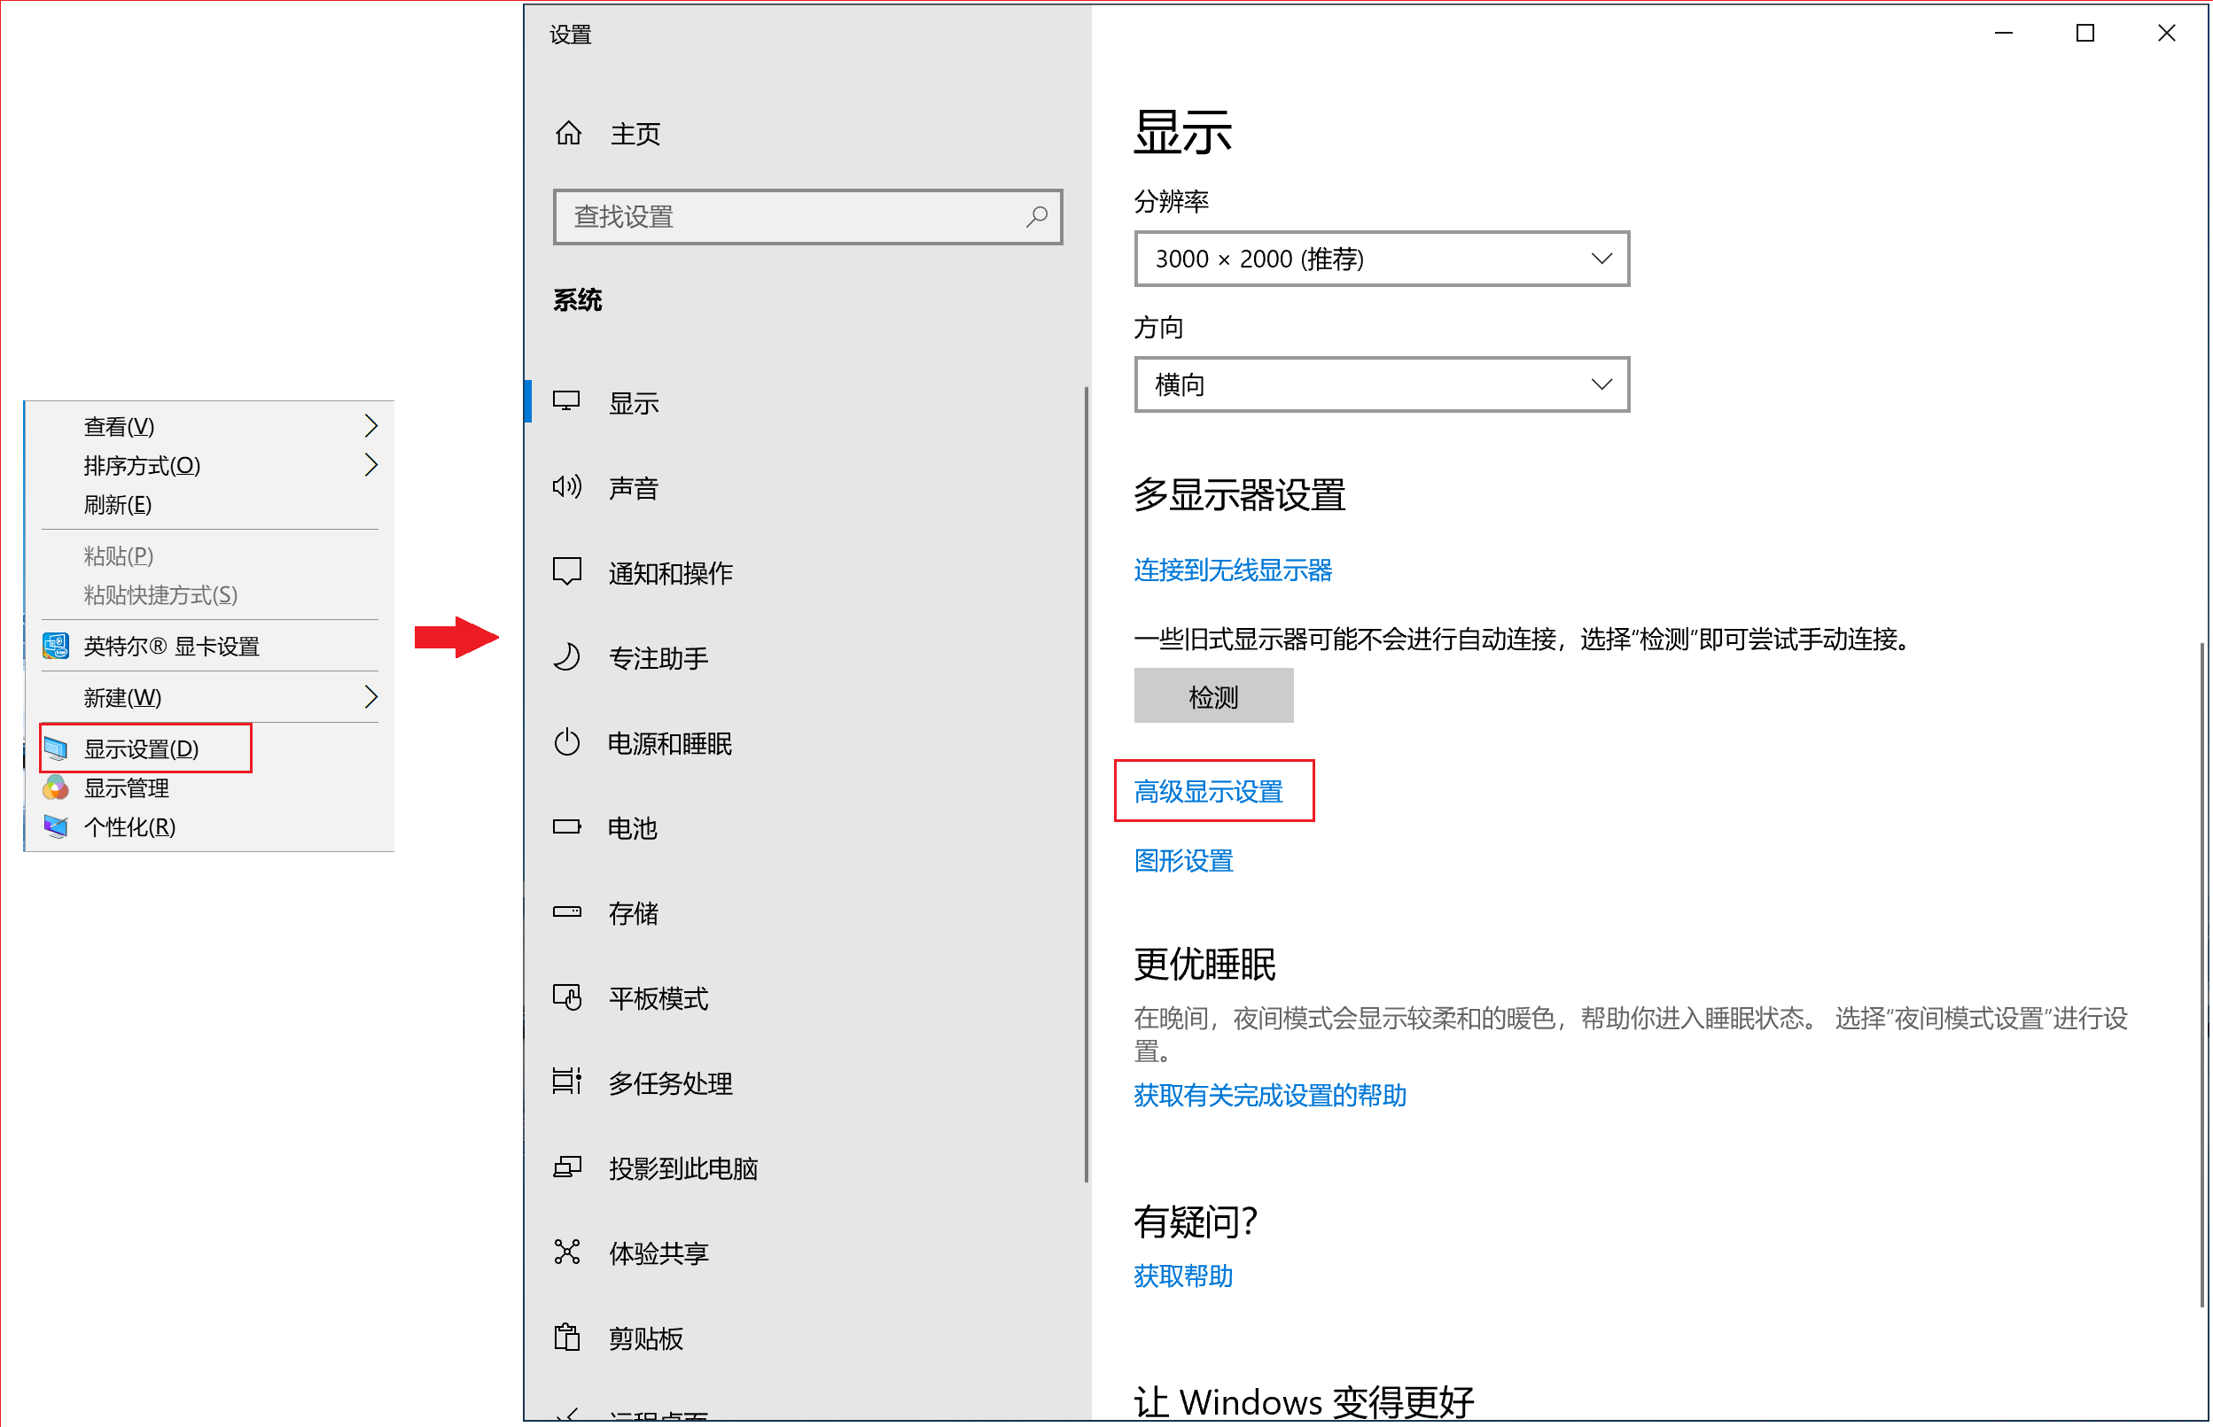2213x1427 pixels.
Task: Select the Battery icon in the sidebar
Action: coord(566,827)
